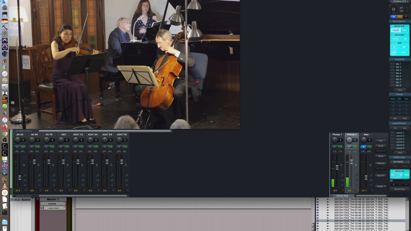Click the Undo button in Fireface panel
Image resolution: width=411 pixels, height=231 pixels.
click(x=401, y=10)
